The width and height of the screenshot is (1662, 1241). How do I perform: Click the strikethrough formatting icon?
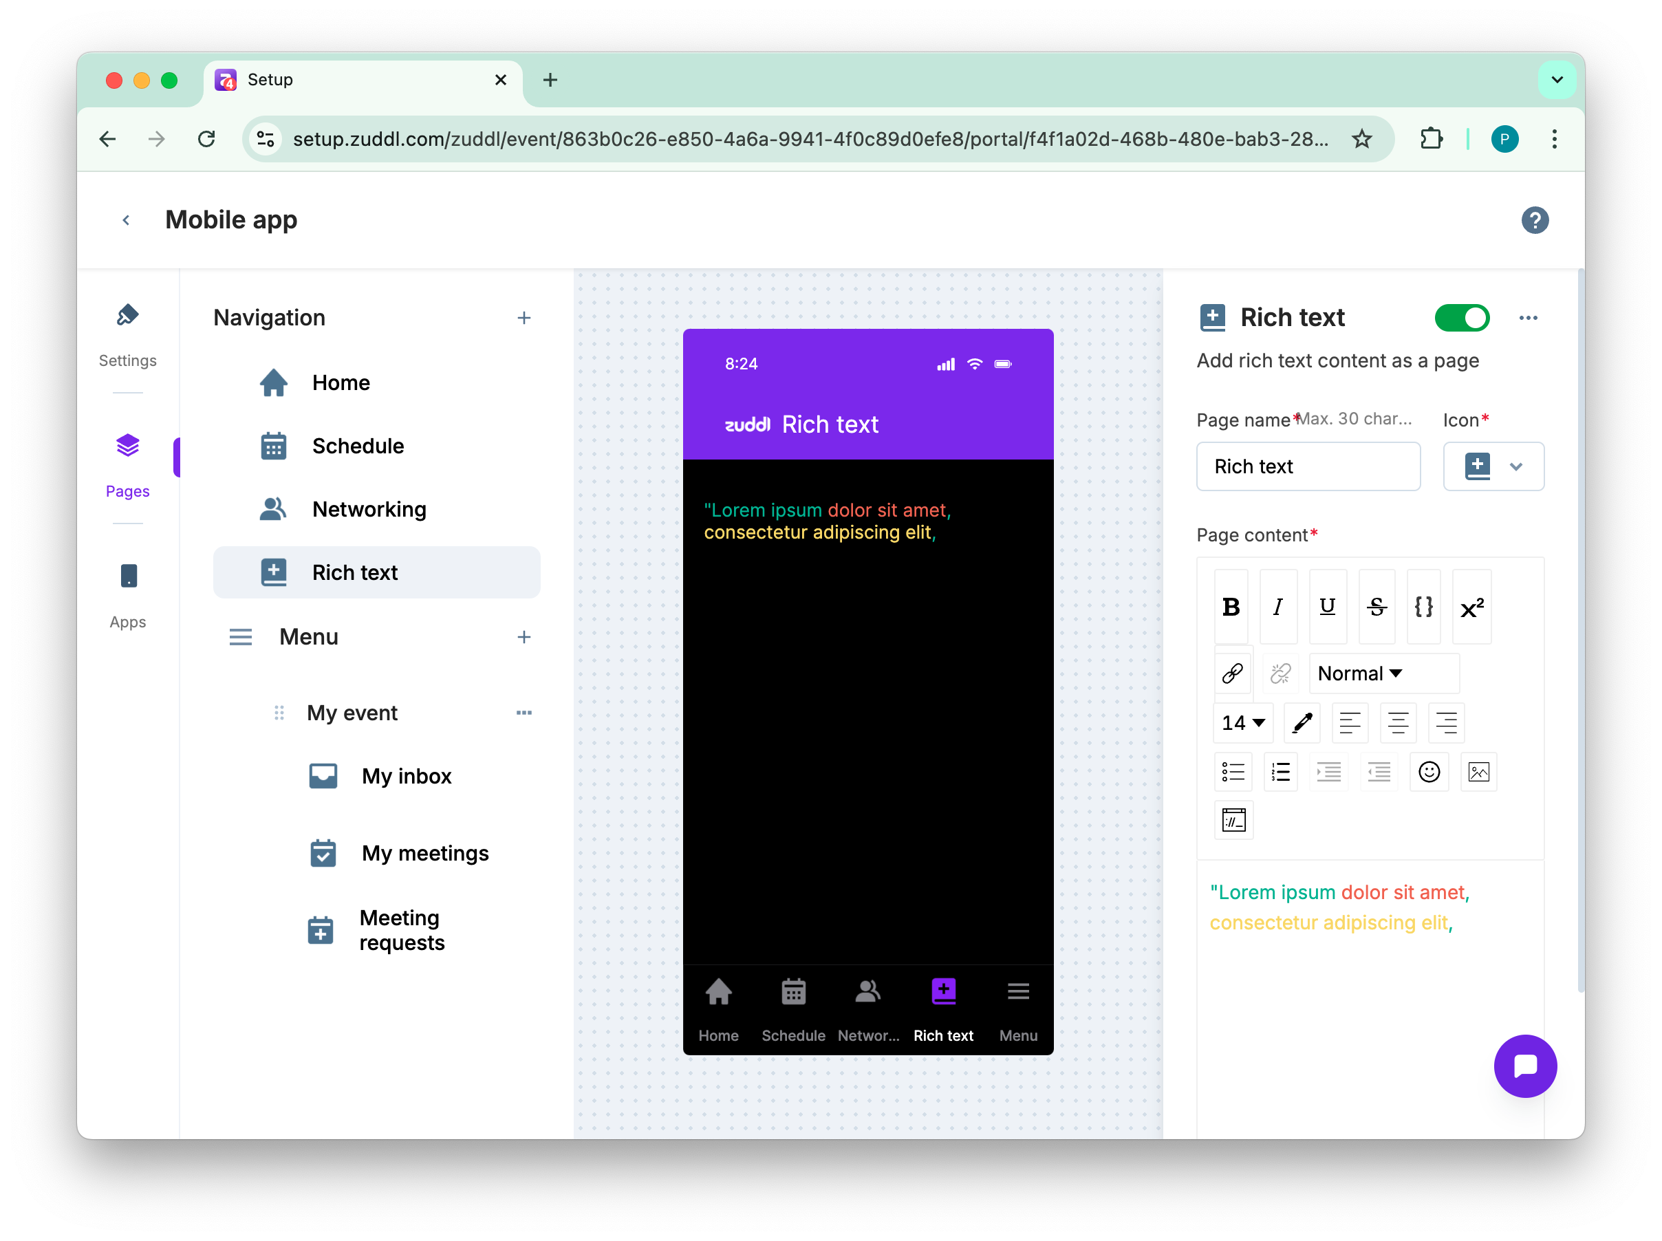point(1376,606)
